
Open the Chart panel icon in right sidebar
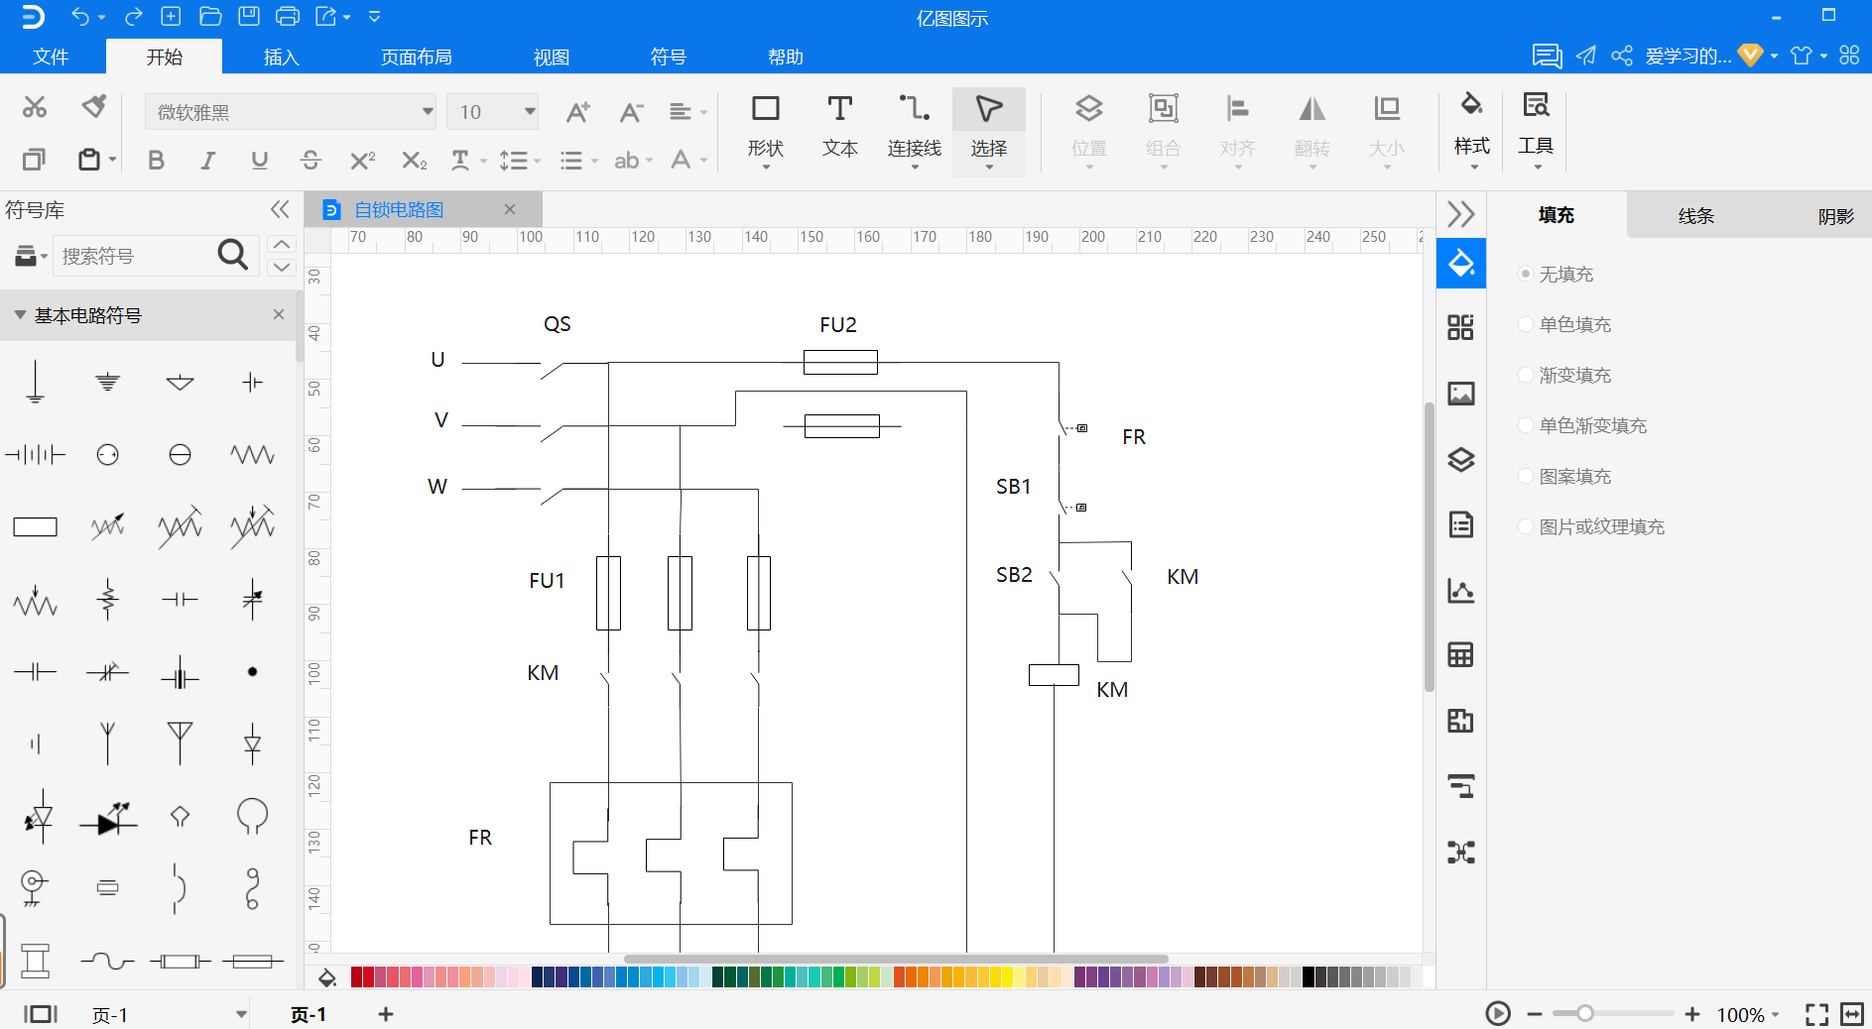[1461, 591]
